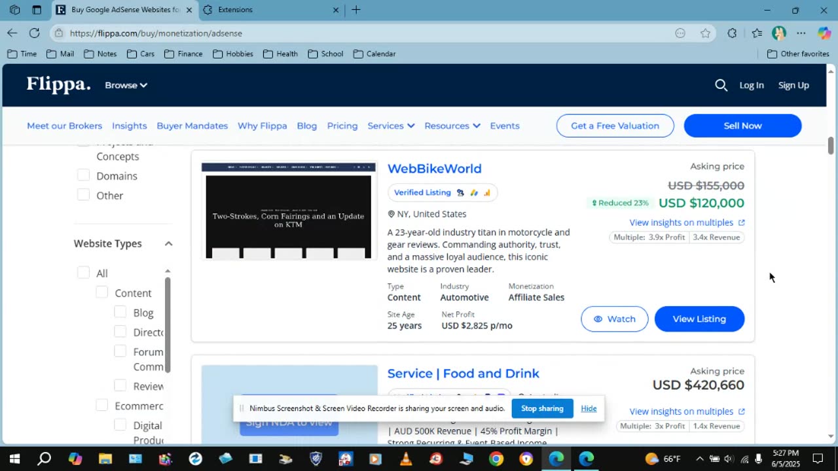
Task: Enable the Directory website type checkbox
Action: coord(120,331)
